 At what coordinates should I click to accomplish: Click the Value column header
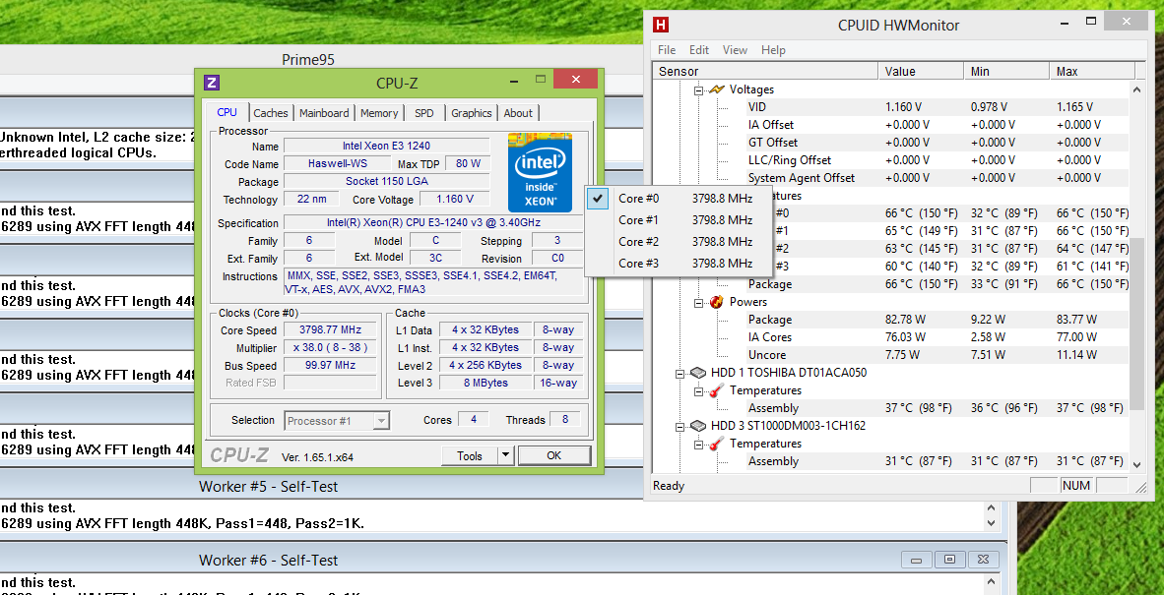click(921, 71)
